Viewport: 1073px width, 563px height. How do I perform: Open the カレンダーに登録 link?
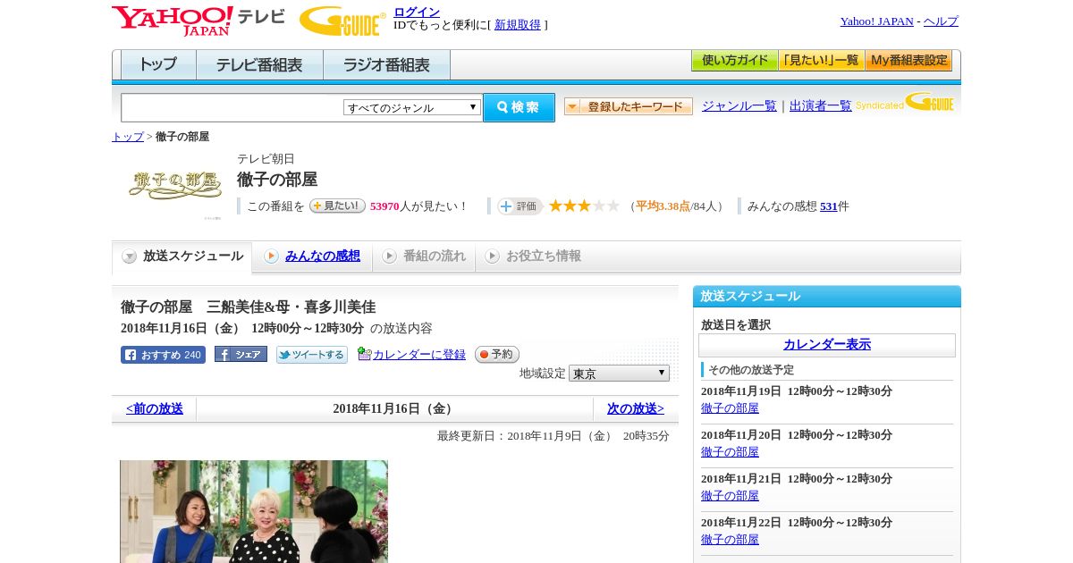tap(418, 355)
